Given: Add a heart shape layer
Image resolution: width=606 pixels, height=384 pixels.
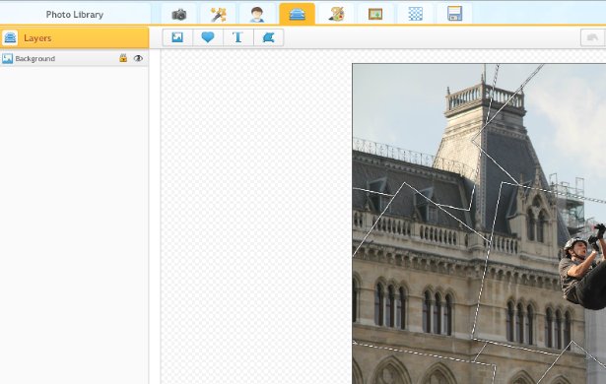Looking at the screenshot, I should coord(208,37).
